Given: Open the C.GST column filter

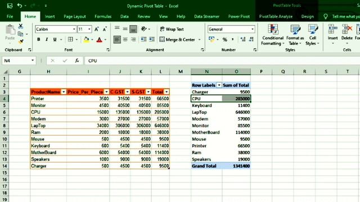Looking at the screenshot, I should coord(128,92).
